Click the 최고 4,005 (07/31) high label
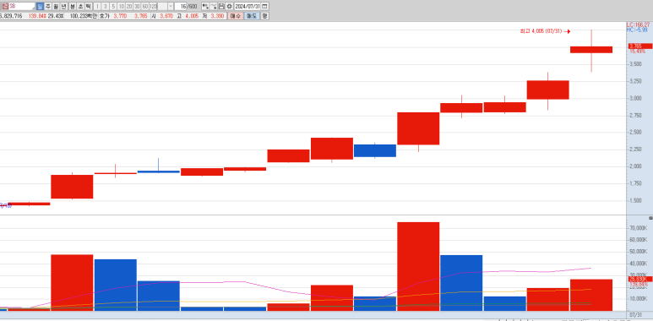The height and width of the screenshot is (321, 653). pos(541,31)
